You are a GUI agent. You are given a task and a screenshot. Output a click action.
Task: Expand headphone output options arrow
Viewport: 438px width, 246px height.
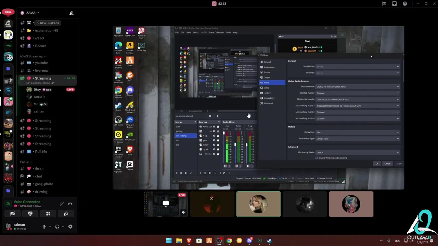63,227
